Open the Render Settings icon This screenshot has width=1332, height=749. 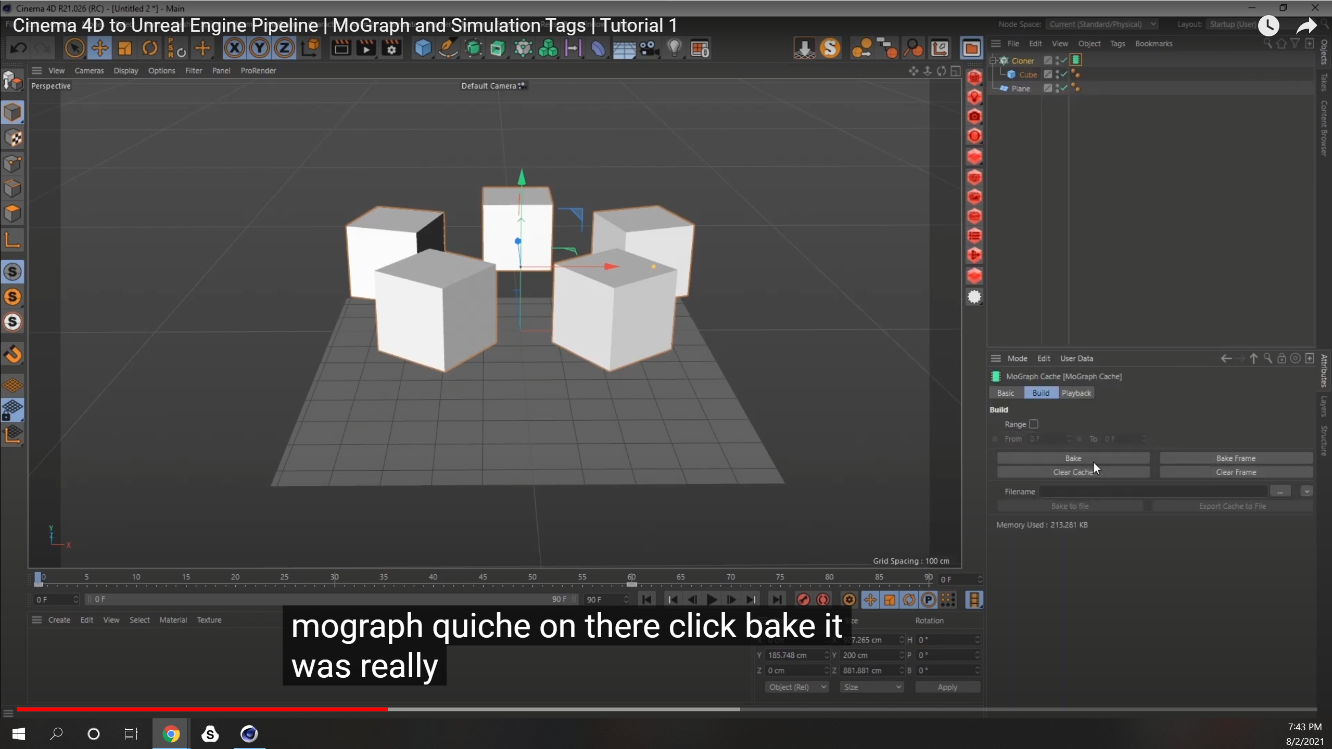click(x=391, y=48)
